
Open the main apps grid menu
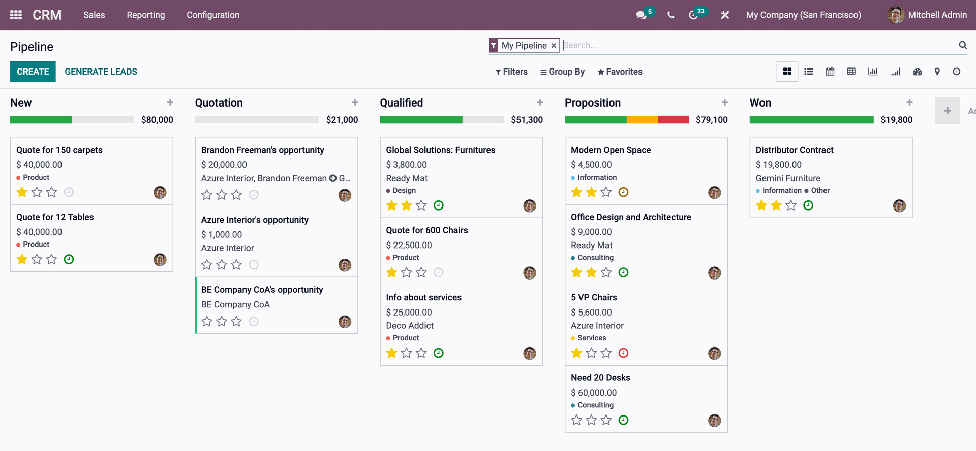click(x=16, y=15)
